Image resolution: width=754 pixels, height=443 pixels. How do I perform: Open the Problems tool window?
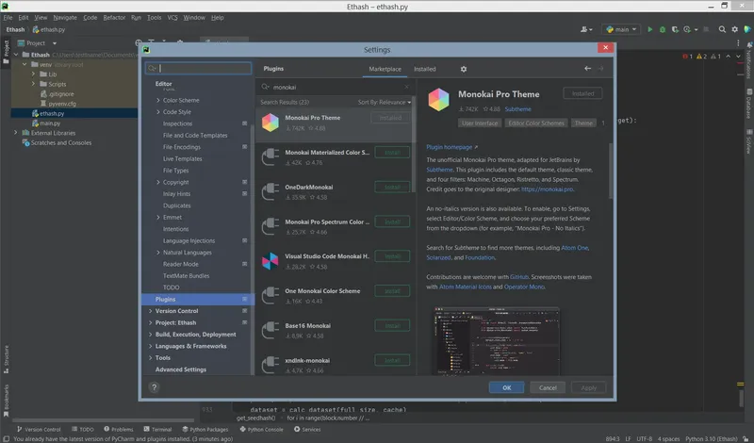(119, 429)
